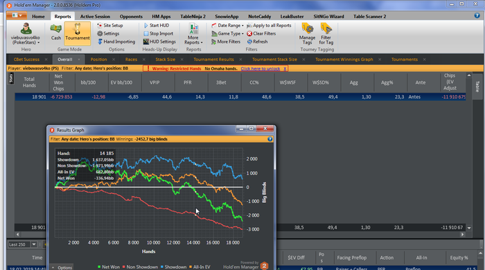Click Start HUD icon
Viewport: 485px width, 270px height.
click(x=146, y=26)
